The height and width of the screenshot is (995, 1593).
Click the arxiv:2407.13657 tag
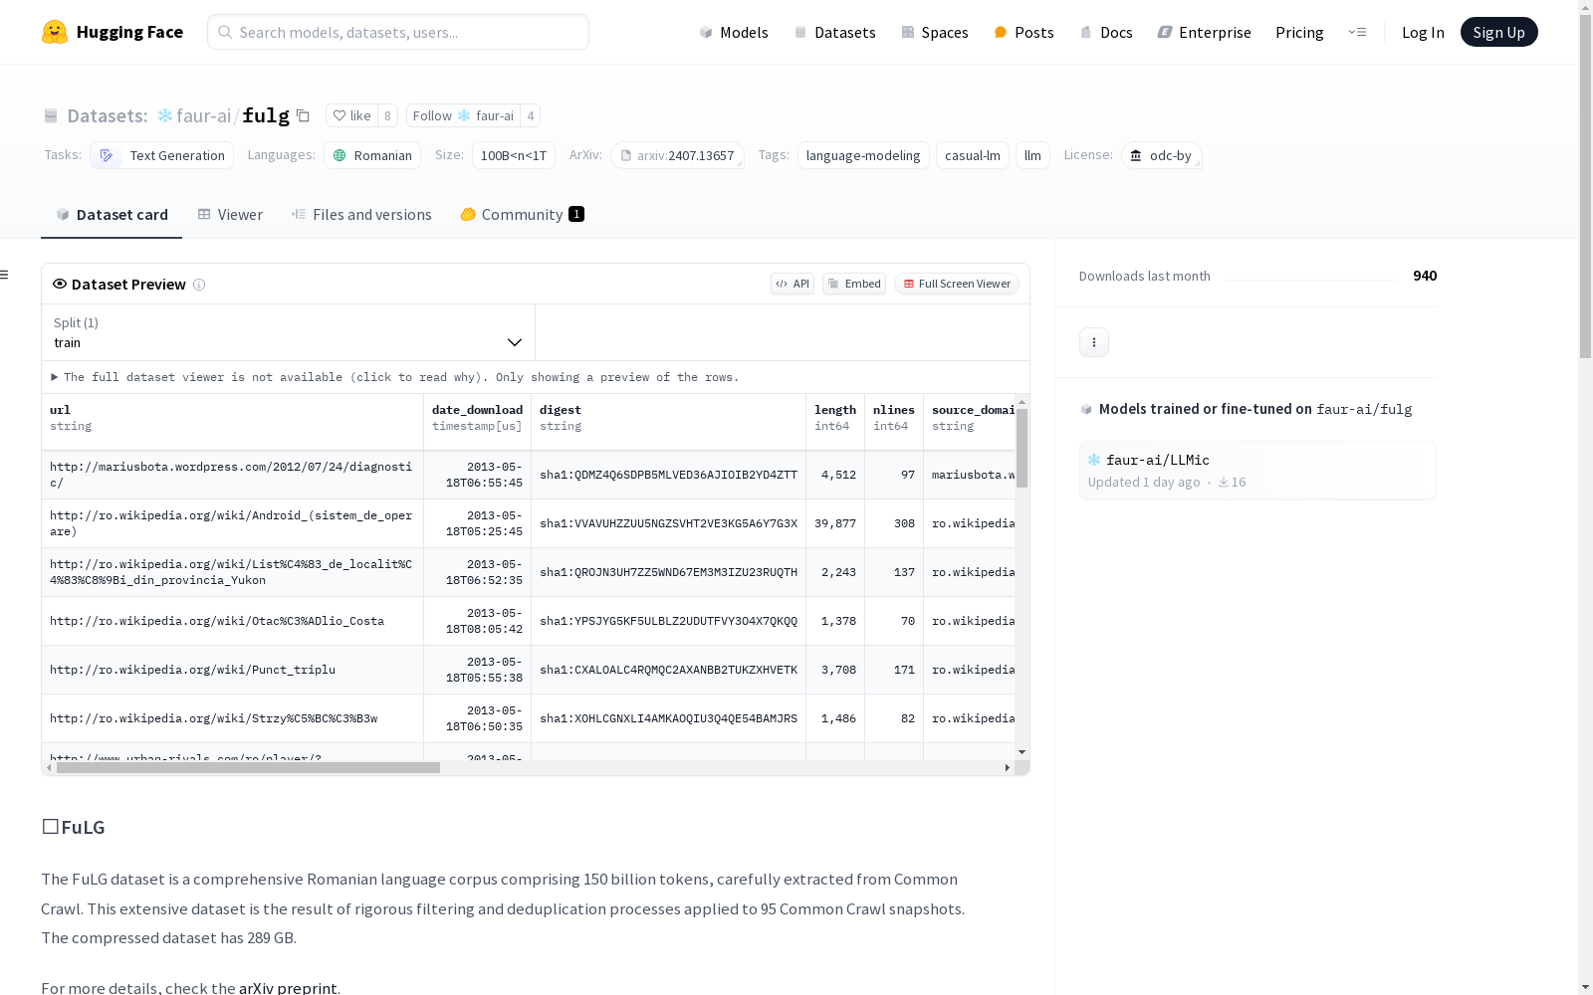pyautogui.click(x=678, y=155)
